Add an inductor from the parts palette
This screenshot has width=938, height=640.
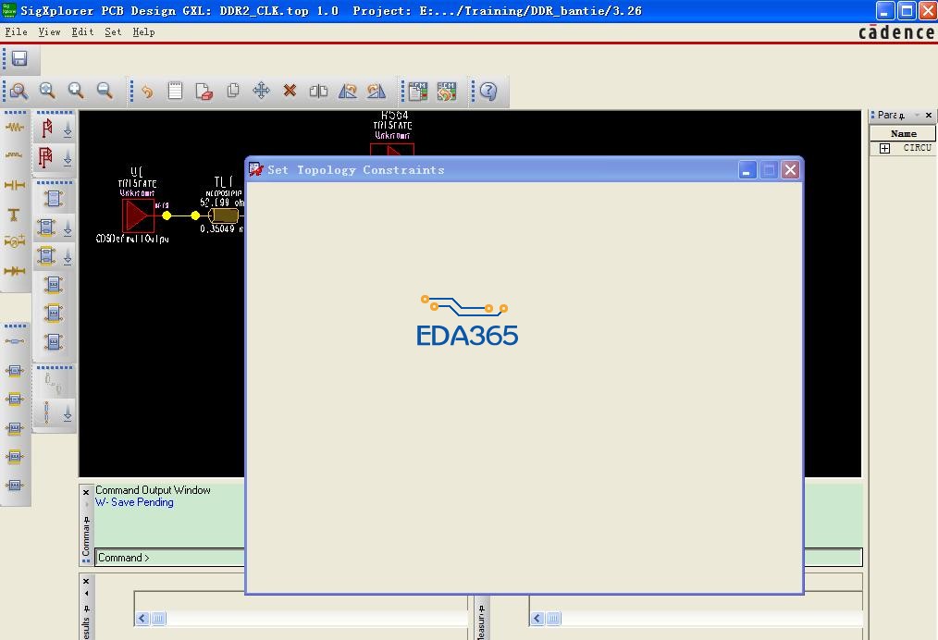pos(15,155)
